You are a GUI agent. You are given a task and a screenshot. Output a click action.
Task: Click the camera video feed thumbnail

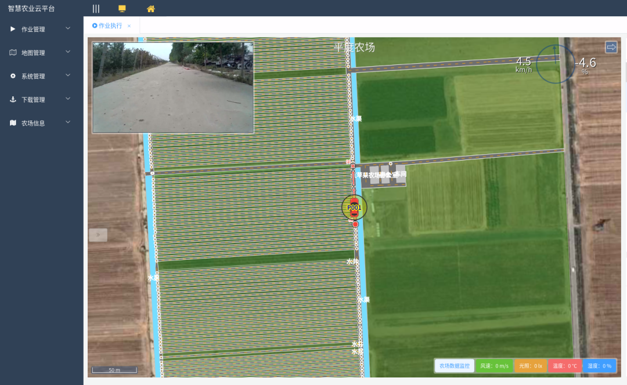click(173, 88)
